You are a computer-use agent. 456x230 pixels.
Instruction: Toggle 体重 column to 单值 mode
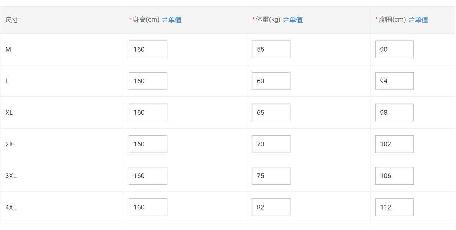293,20
